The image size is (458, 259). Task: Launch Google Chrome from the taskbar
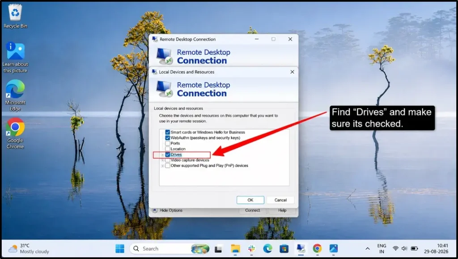coord(317,249)
